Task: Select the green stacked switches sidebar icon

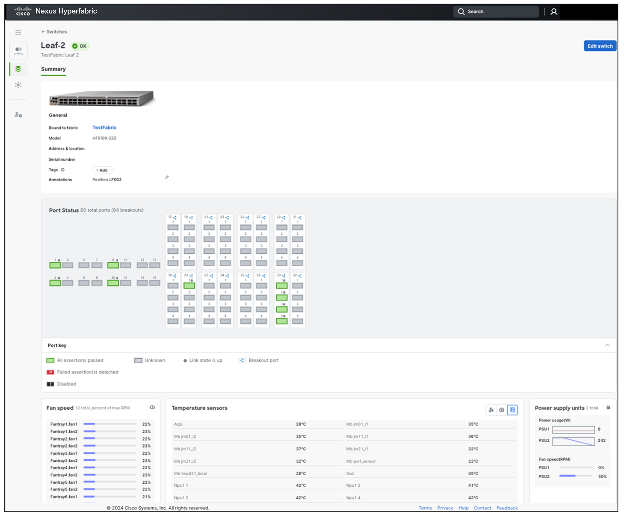Action: pos(18,69)
